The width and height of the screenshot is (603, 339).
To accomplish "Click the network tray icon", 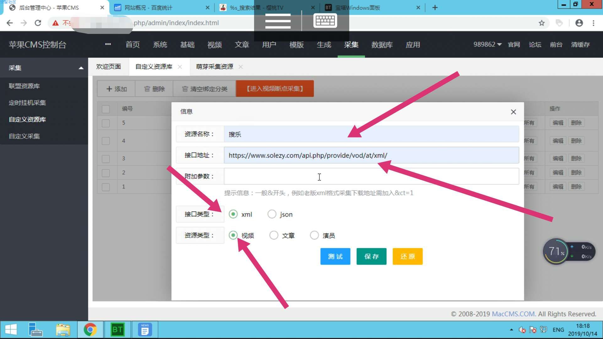I will tap(543, 330).
